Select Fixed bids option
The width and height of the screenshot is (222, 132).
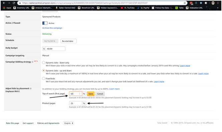pyautogui.click(x=44, y=78)
